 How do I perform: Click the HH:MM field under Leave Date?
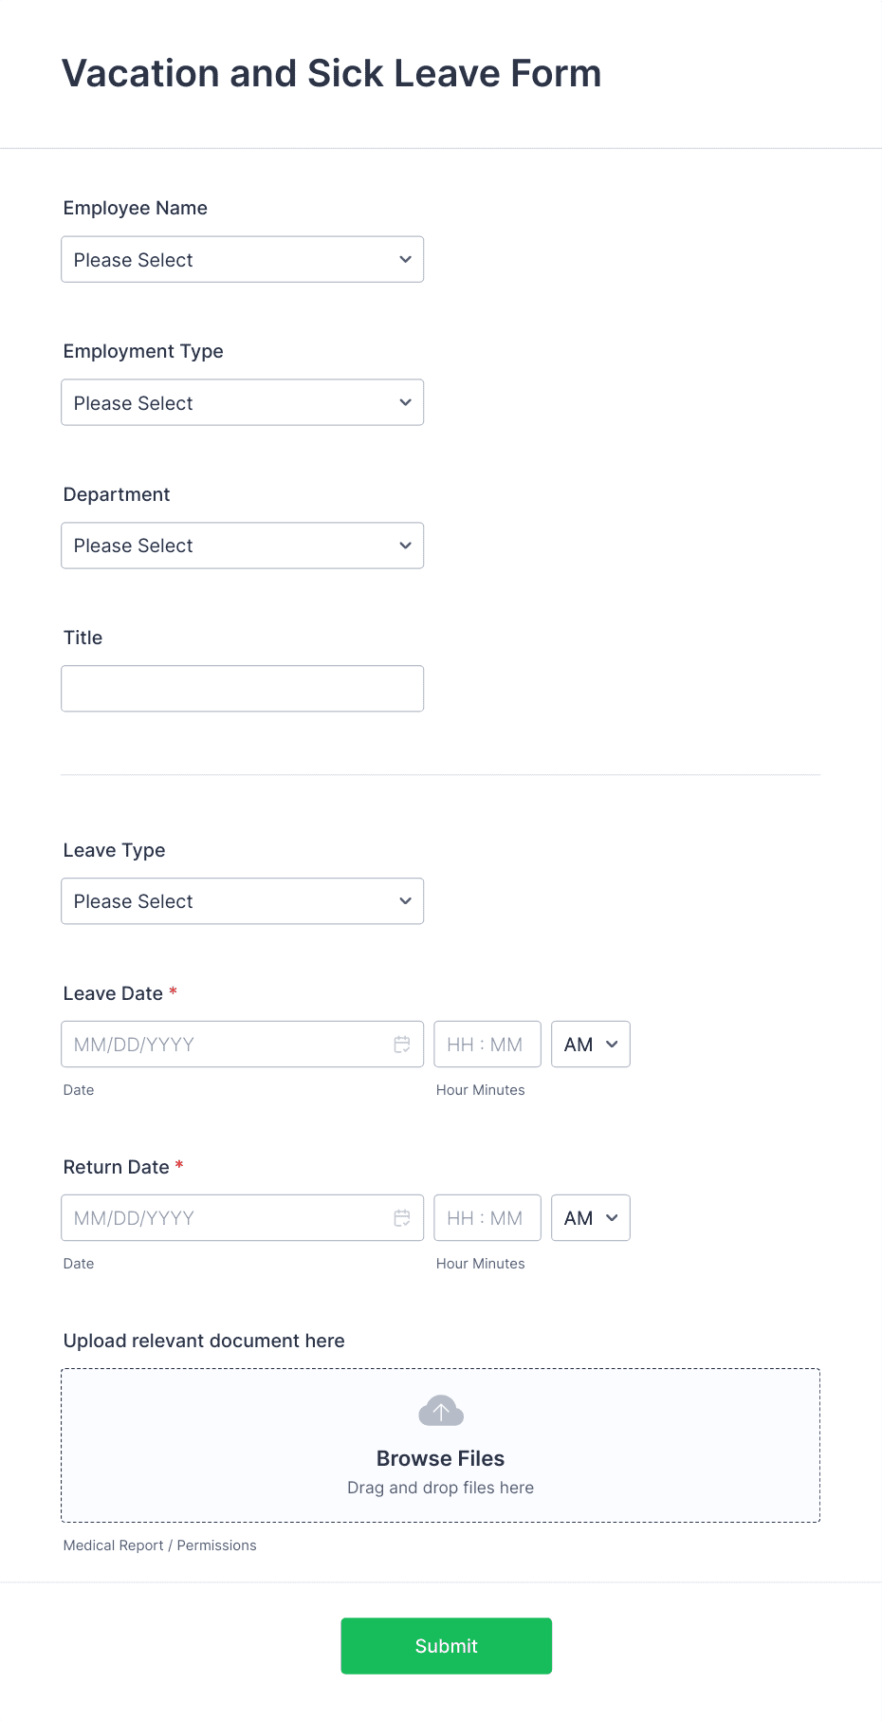487,1044
